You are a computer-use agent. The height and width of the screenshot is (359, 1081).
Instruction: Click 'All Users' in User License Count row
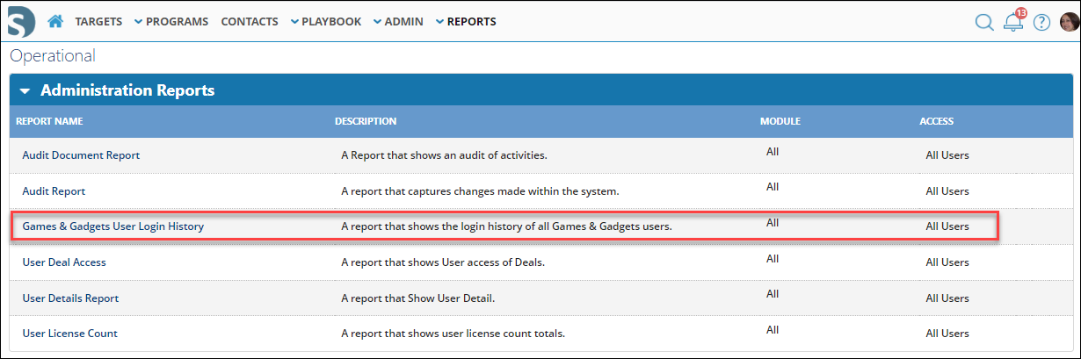pos(947,334)
